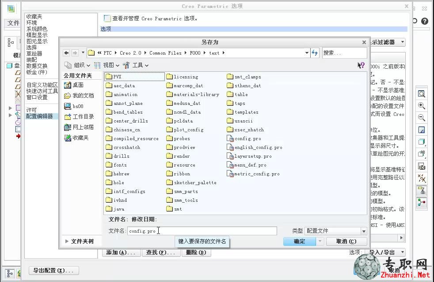The image size is (434, 282).
Task: Open the 导入/导出 dropdown in options dialog
Action: 386,252
